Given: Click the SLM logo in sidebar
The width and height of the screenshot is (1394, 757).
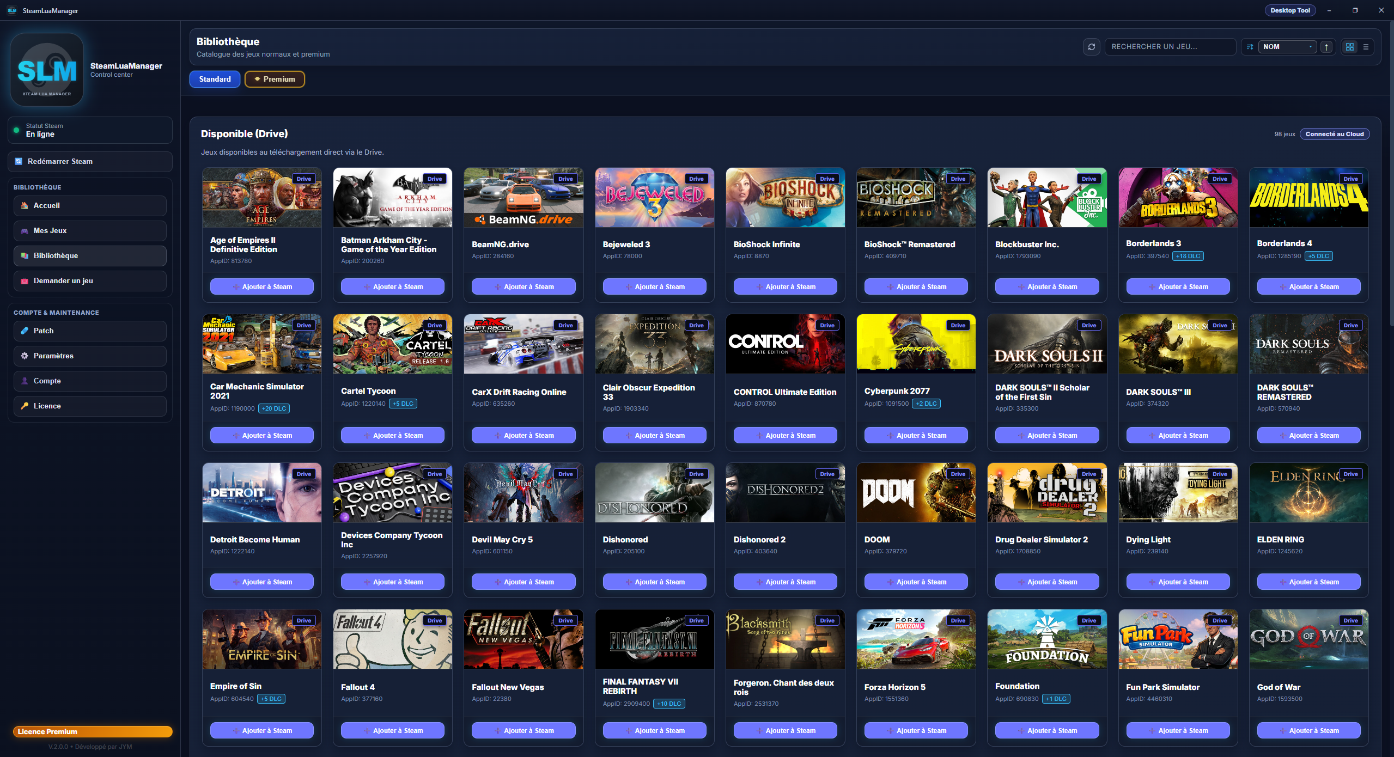Looking at the screenshot, I should pyautogui.click(x=47, y=70).
